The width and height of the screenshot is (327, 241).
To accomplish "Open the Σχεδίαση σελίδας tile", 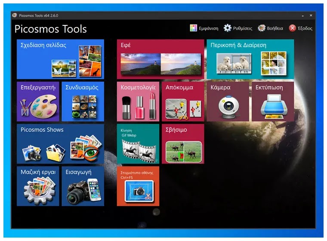I will 60,59.
